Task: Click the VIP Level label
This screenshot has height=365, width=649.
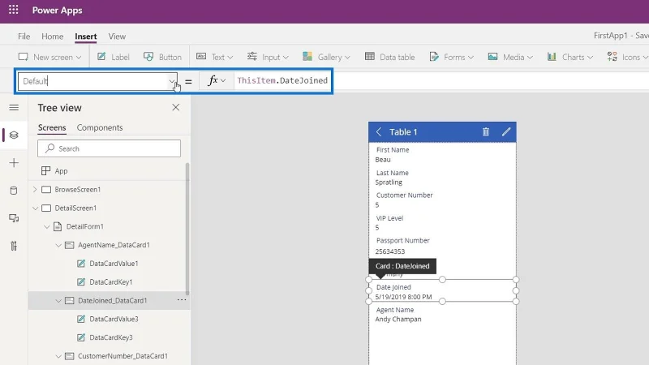Action: click(389, 218)
